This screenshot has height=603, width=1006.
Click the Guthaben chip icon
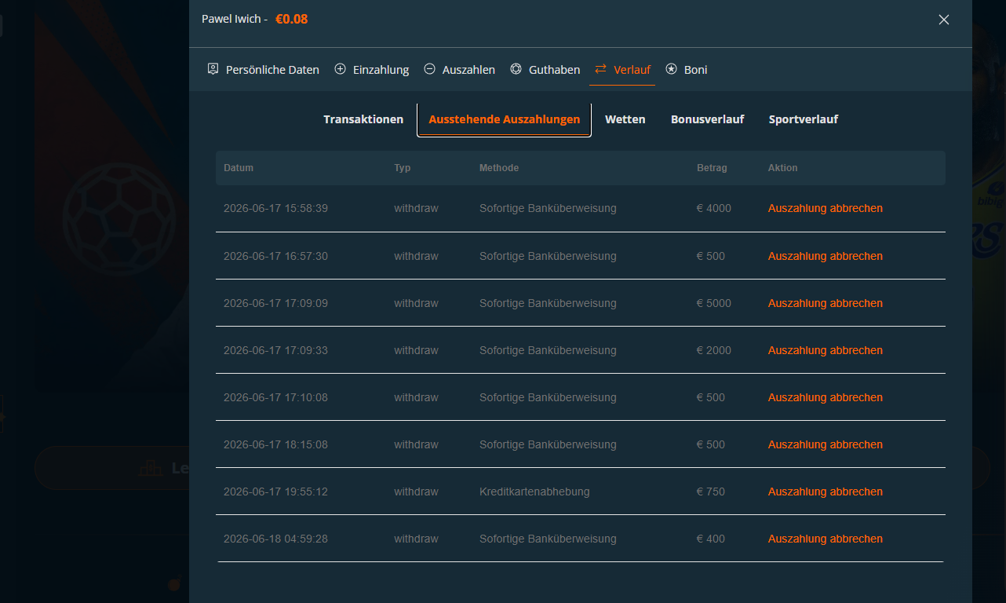(516, 69)
